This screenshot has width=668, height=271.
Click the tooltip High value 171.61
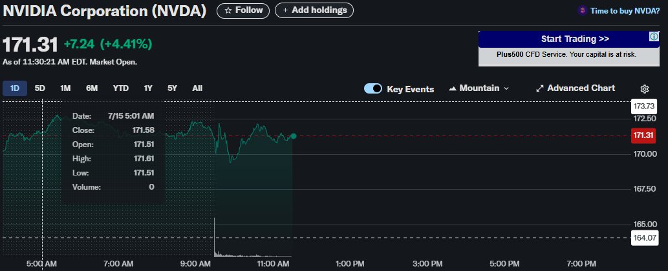click(144, 159)
